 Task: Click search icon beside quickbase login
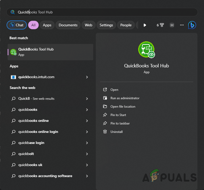(x=13, y=143)
